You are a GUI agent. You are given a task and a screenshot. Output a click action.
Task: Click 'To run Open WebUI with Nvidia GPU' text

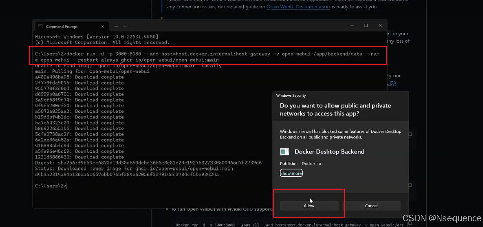pos(222,209)
